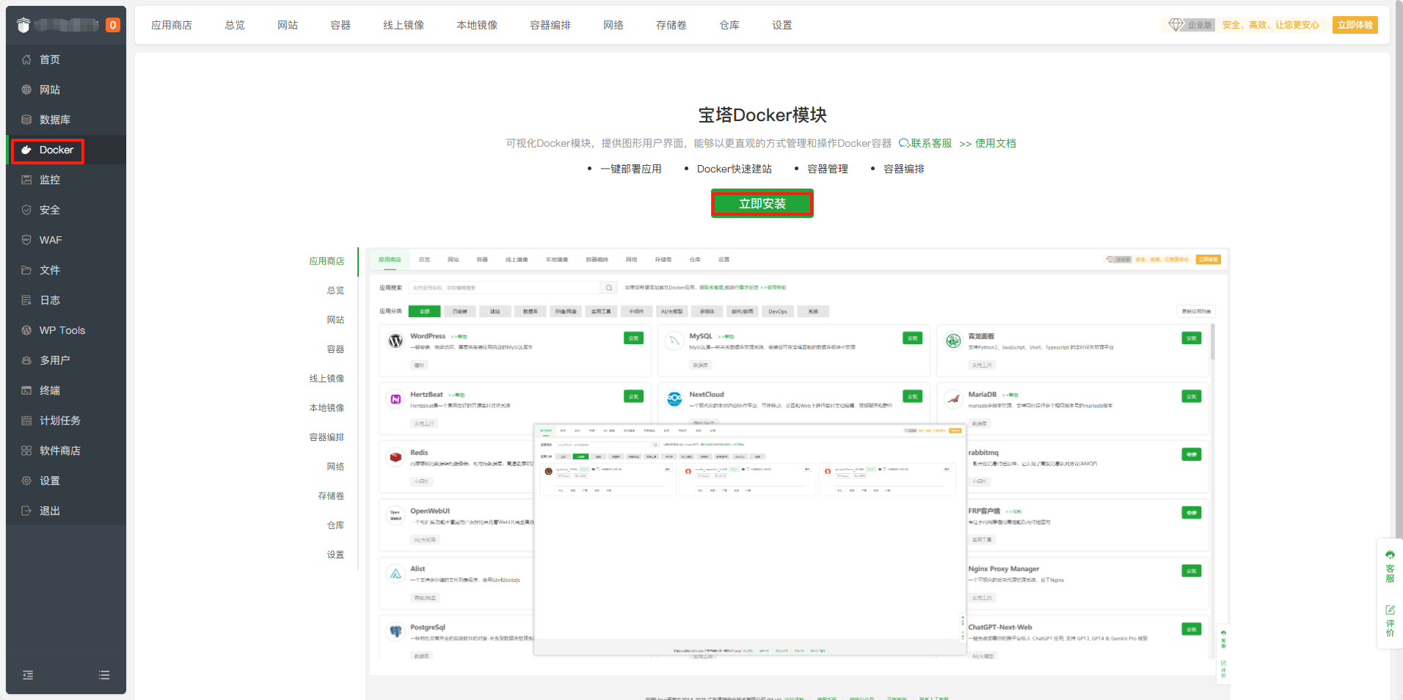This screenshot has height=700, width=1403.
Task: Click the Docker app store preview screenshot
Action: click(798, 473)
